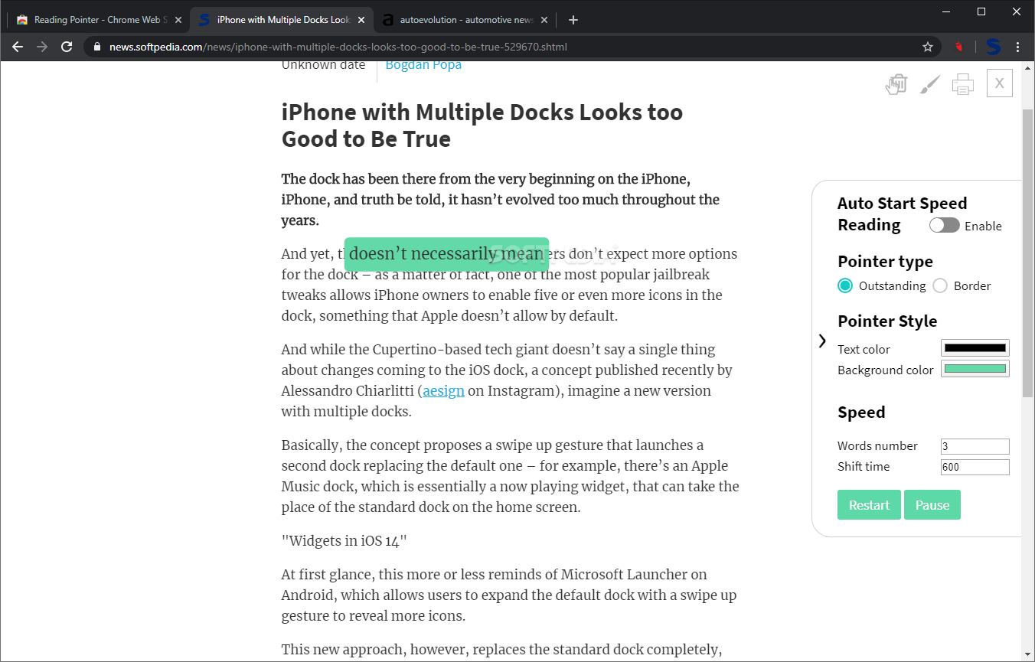Click the Pause button
This screenshot has height=662, width=1035.
pyautogui.click(x=932, y=505)
